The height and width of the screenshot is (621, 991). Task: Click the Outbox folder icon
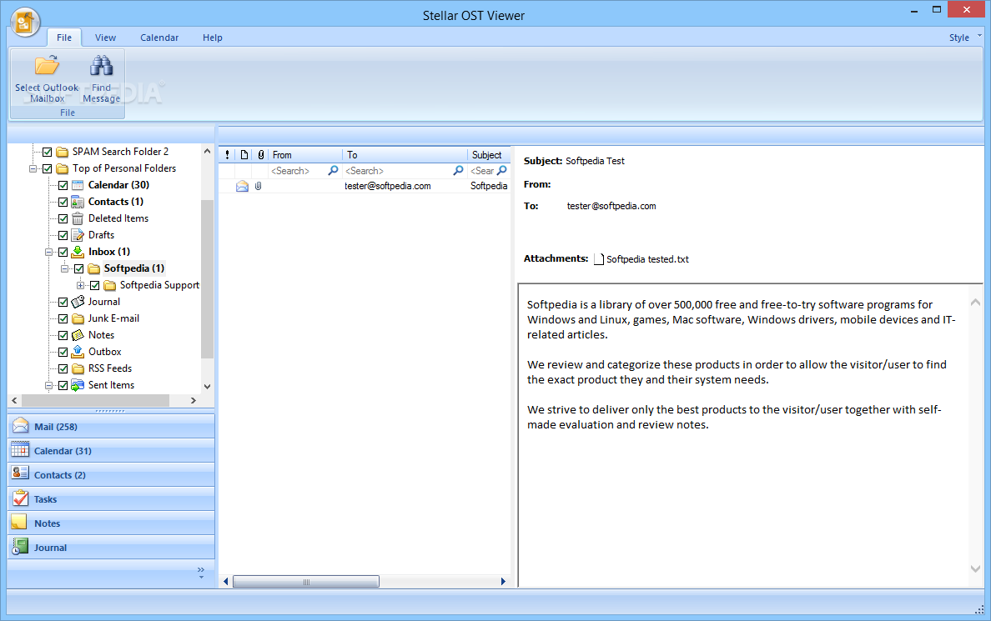pyautogui.click(x=78, y=352)
